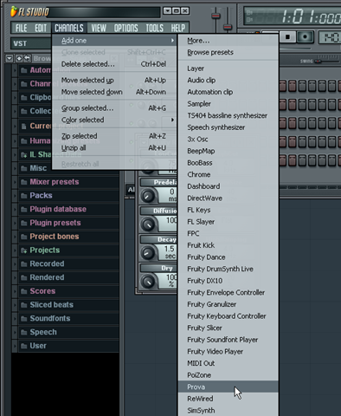Expand the Color selected submenu arrow

tap(172, 120)
